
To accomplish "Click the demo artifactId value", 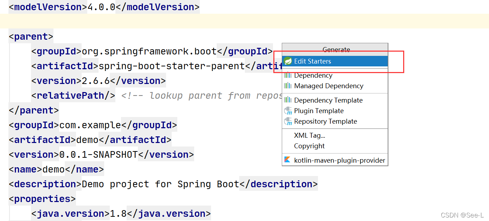I will pos(87,140).
